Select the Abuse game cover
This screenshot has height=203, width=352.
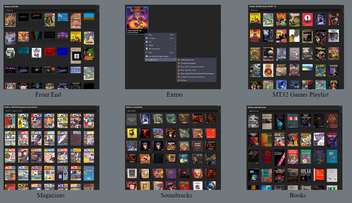[255, 54]
